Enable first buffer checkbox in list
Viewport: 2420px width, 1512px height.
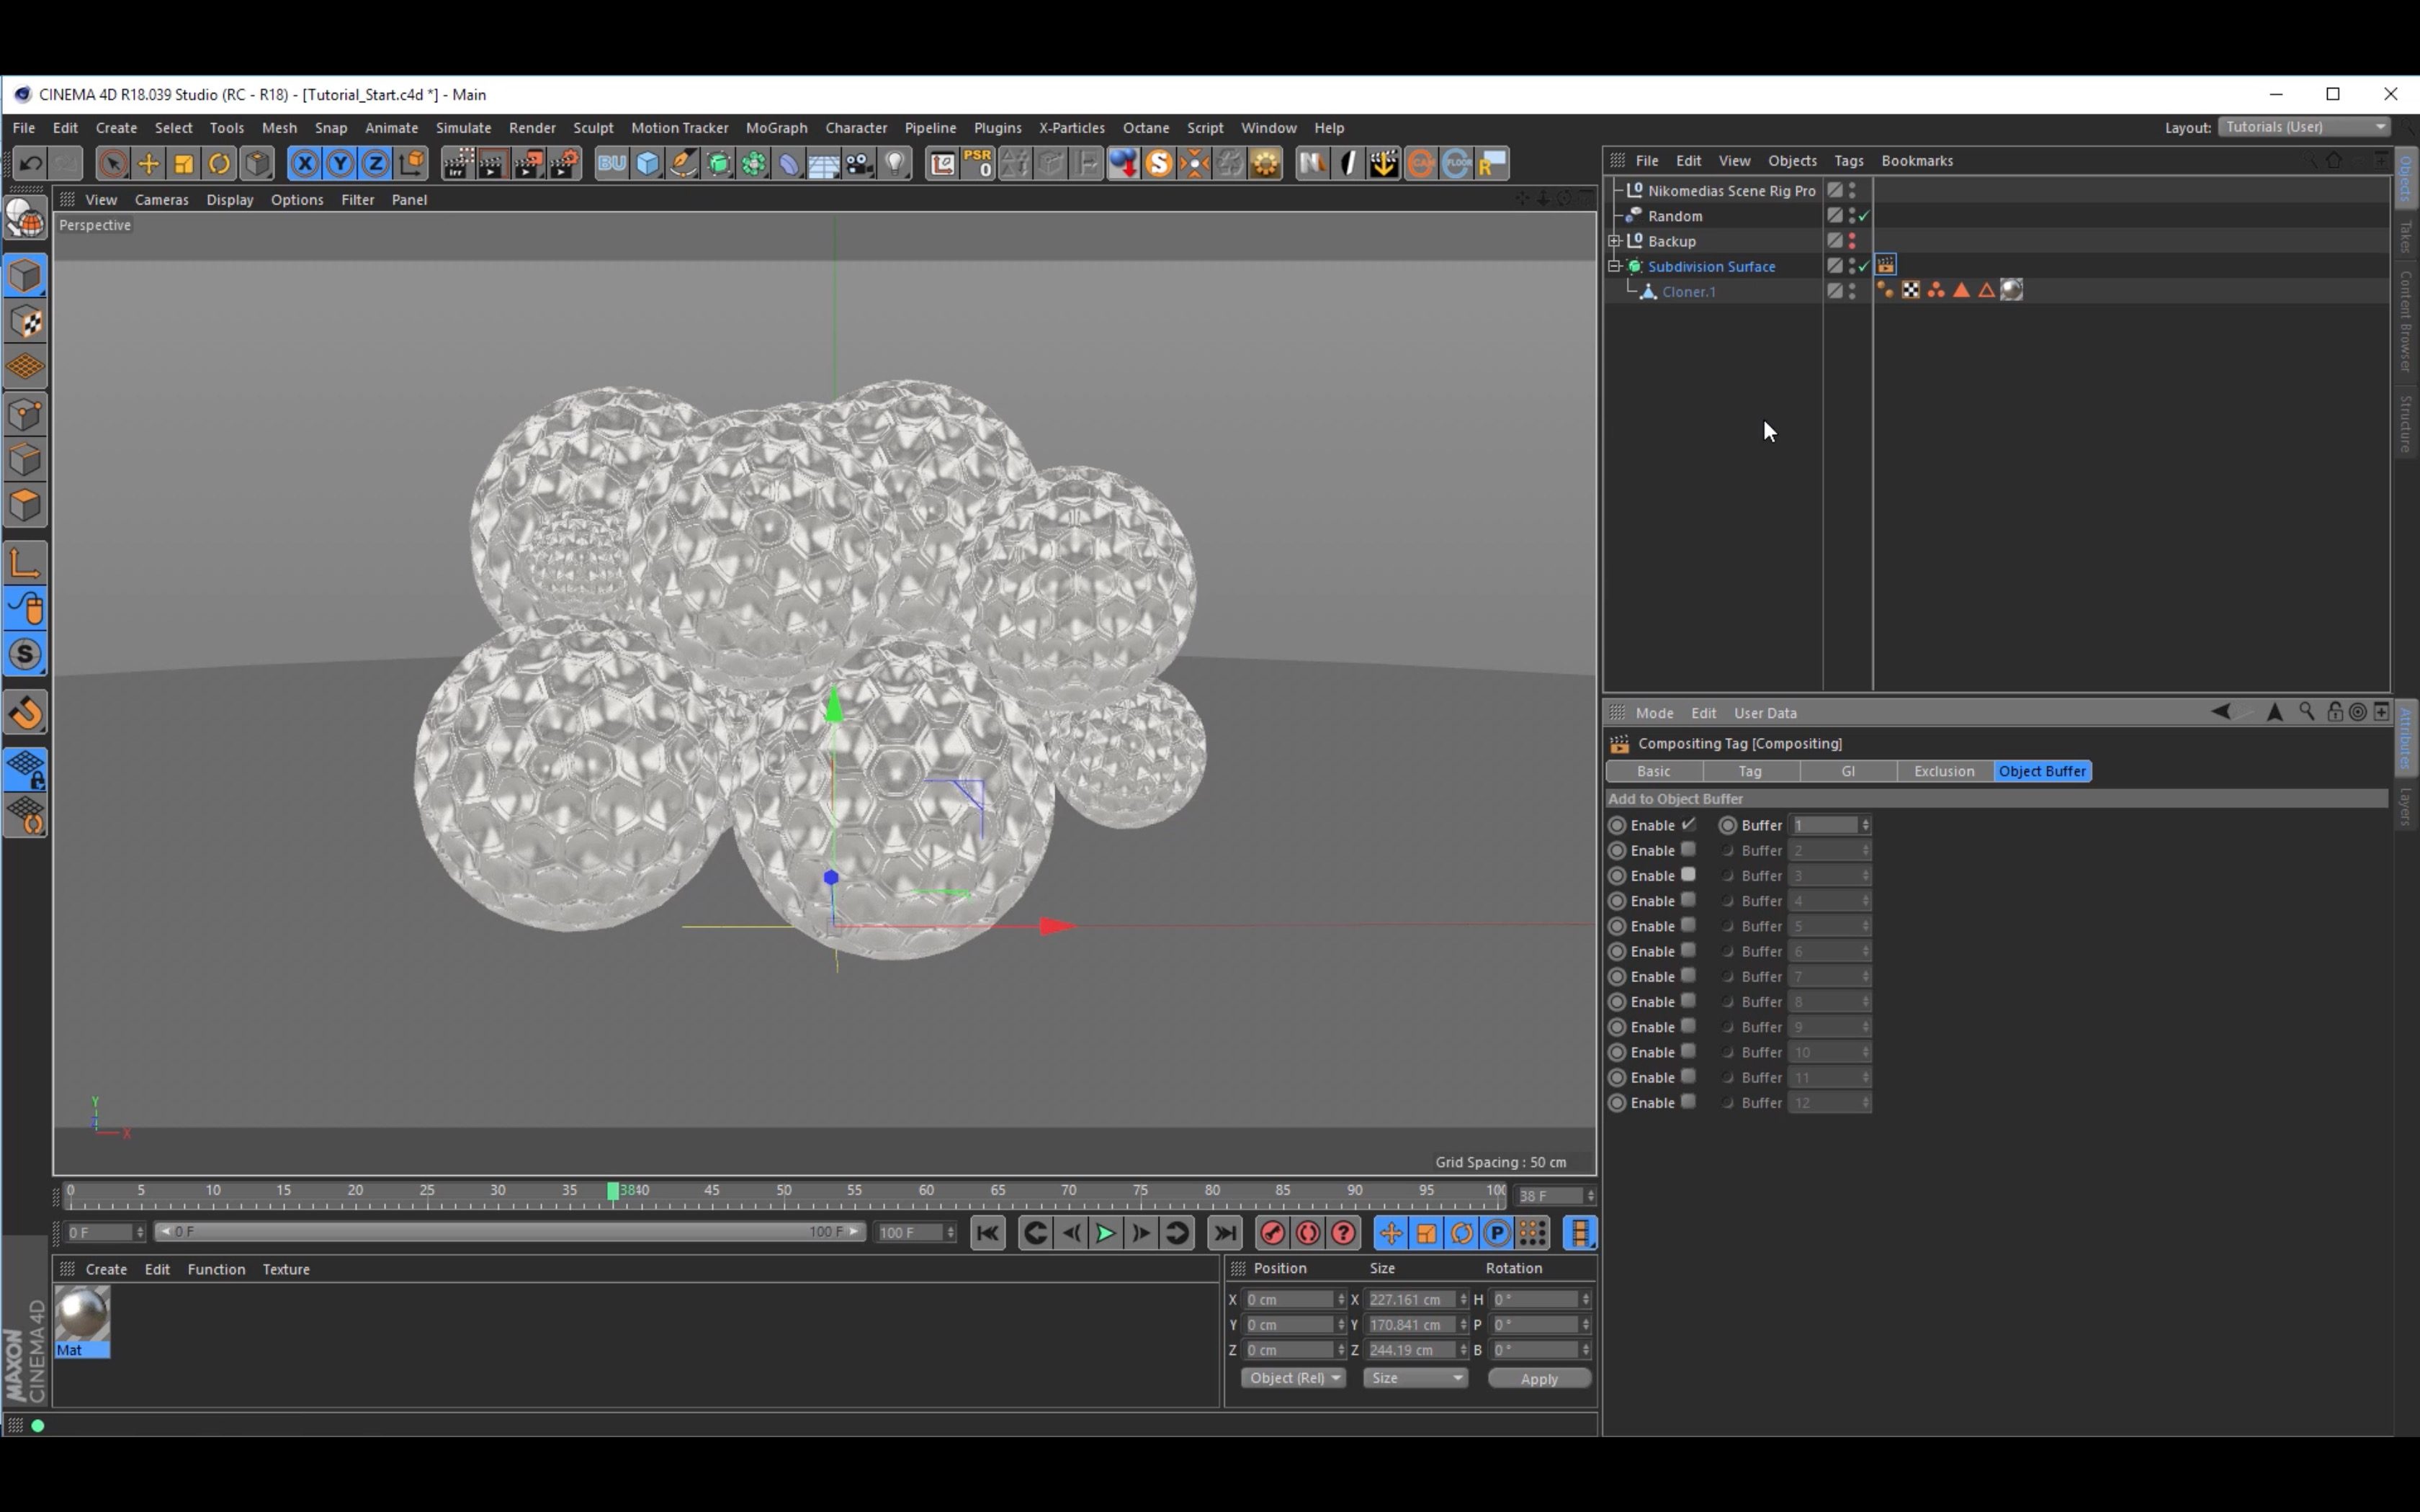(1688, 824)
